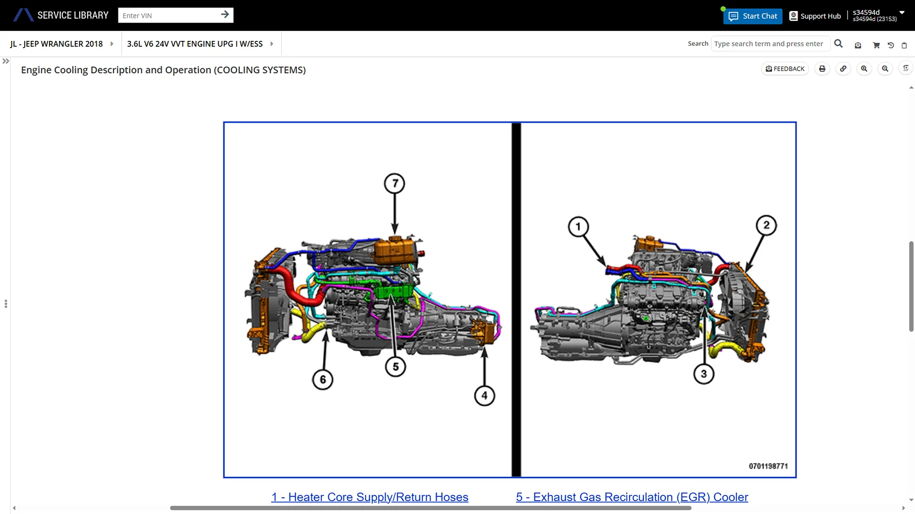
Task: View recent history
Action: 890,45
